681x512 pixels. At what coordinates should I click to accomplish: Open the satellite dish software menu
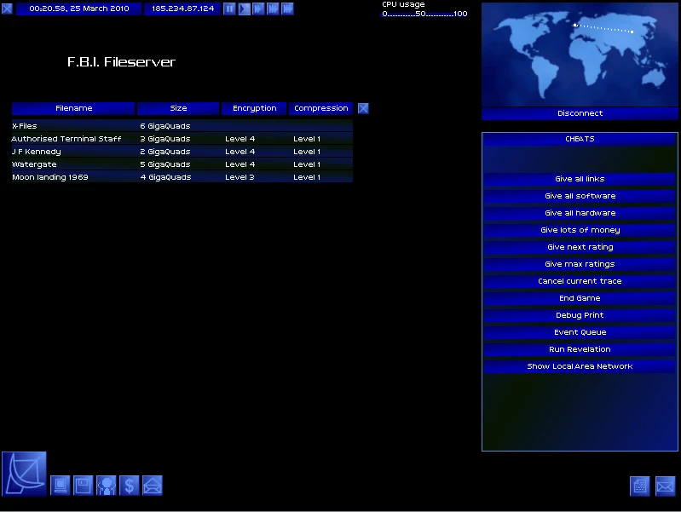click(x=24, y=474)
